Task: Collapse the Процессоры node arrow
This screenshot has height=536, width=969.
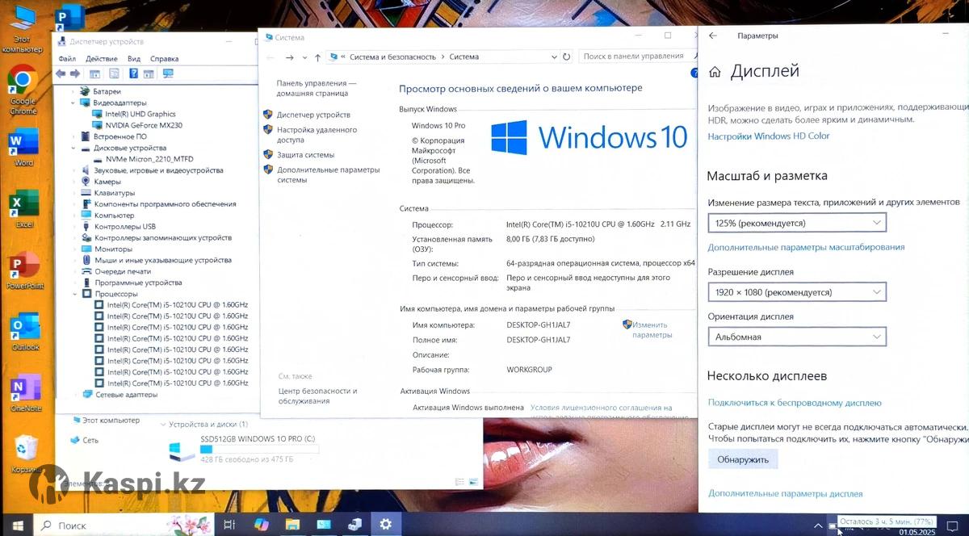Action: pos(74,294)
